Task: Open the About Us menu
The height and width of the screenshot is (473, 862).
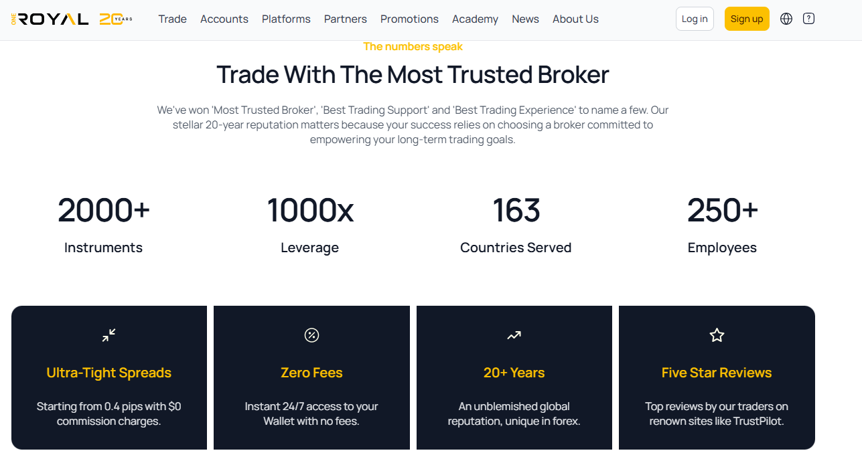Action: (575, 19)
